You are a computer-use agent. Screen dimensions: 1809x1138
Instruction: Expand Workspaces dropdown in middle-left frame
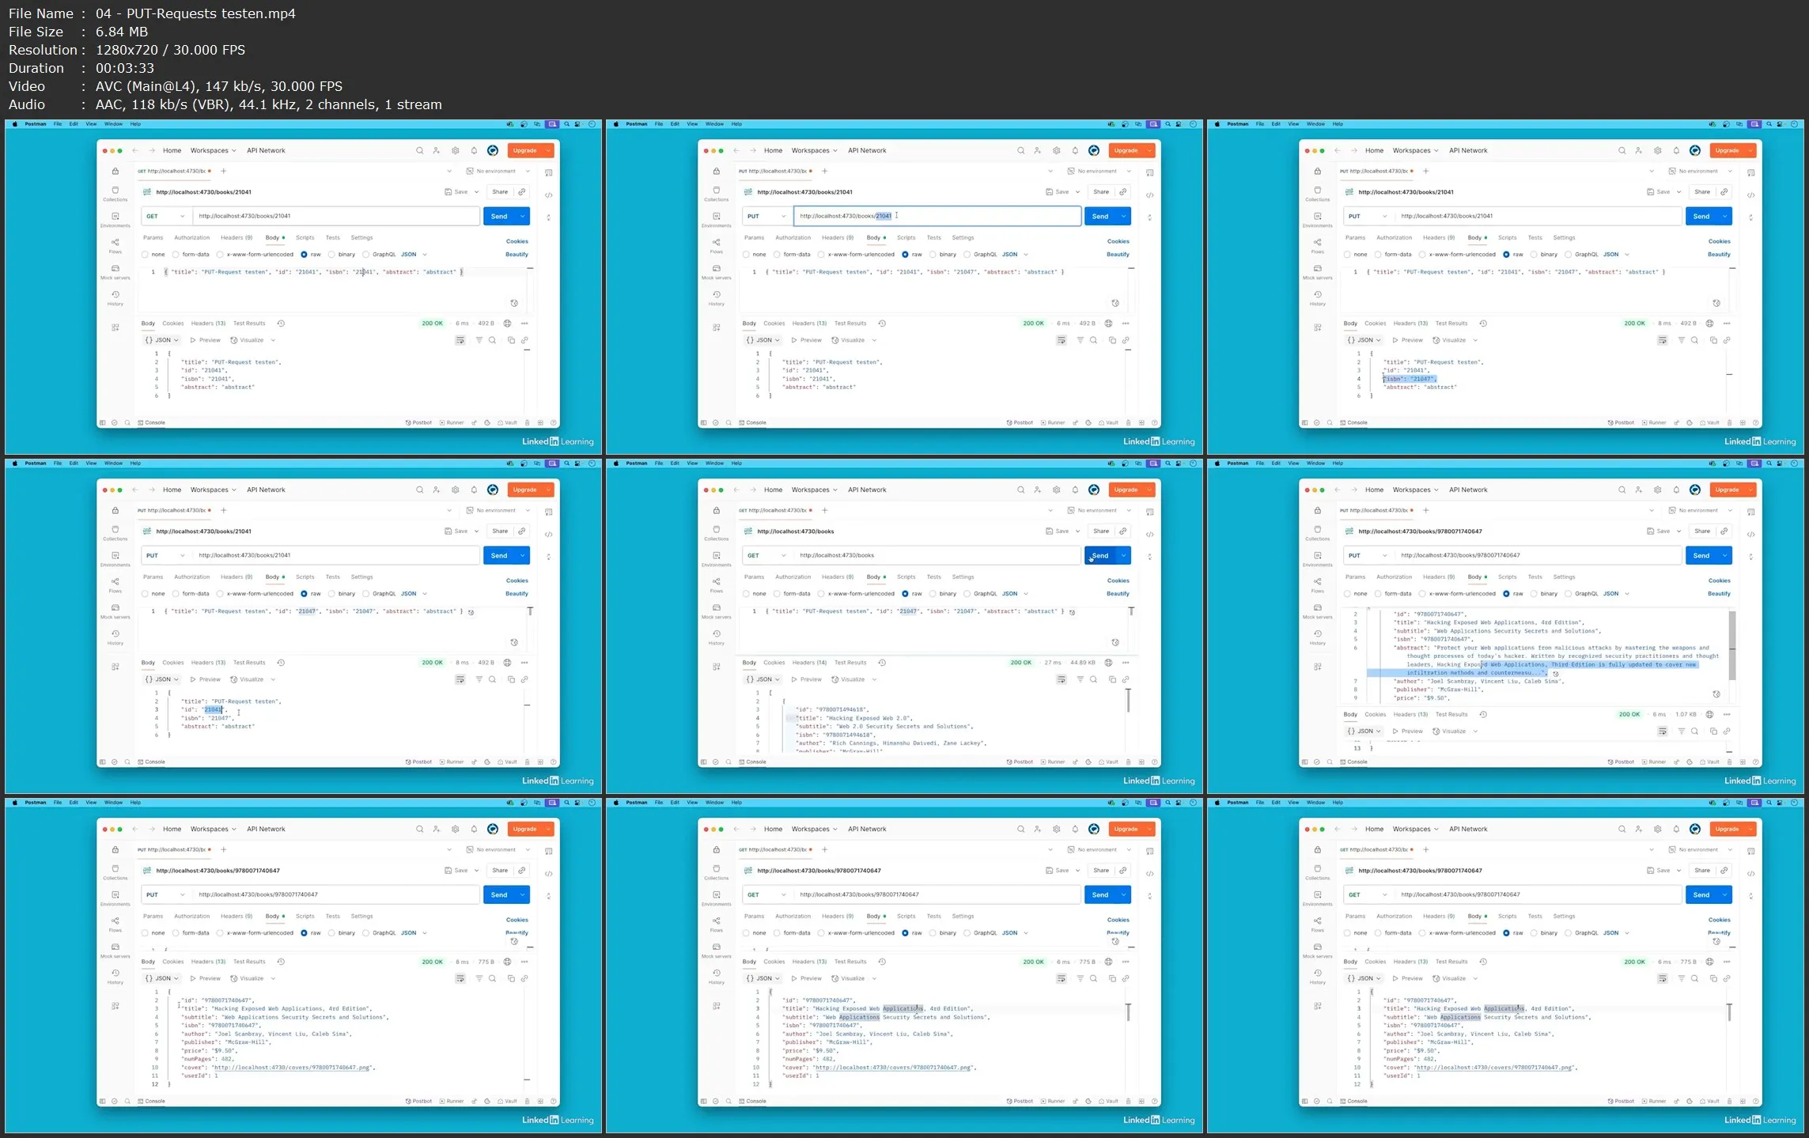click(x=213, y=490)
